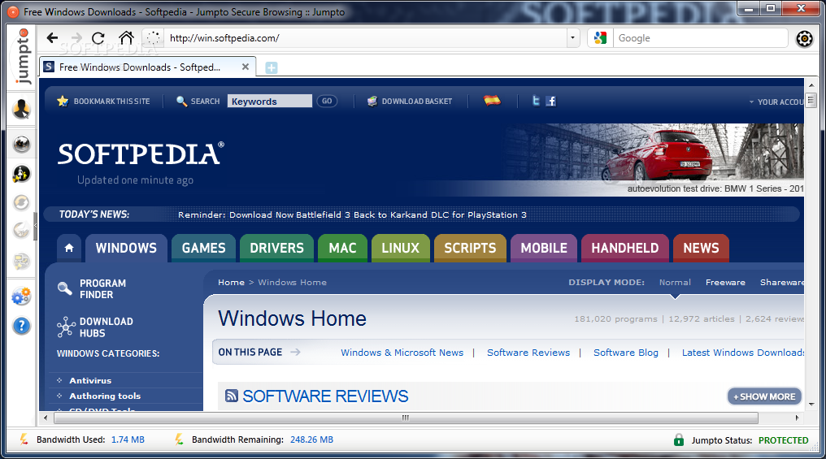The width and height of the screenshot is (826, 459).
Task: Click the greyed sync arrows sidebar icon
Action: (22, 202)
